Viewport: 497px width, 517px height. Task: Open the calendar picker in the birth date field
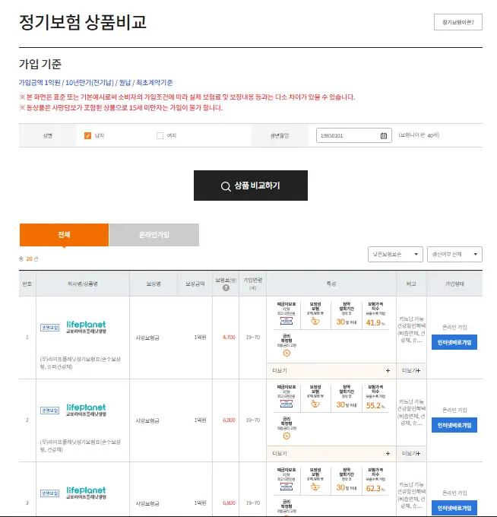[x=383, y=135]
